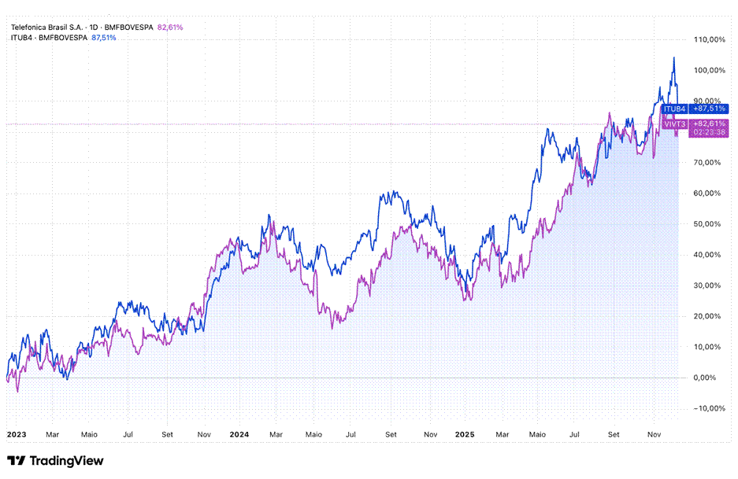
Task: Click the purple 82,61% legend value
Action: click(170, 27)
